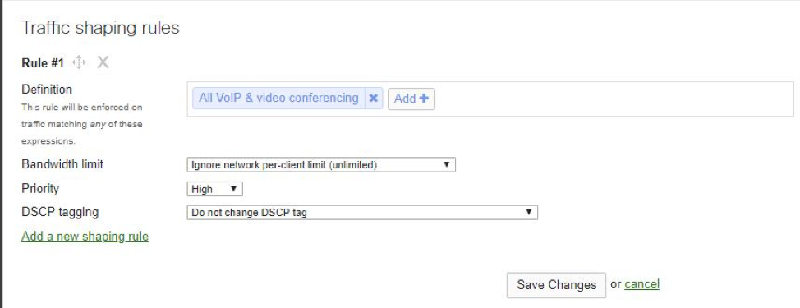Click the arrow on the Ignore network per-client limit box

pos(447,165)
